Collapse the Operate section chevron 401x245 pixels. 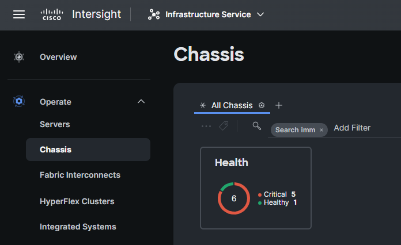tap(141, 102)
